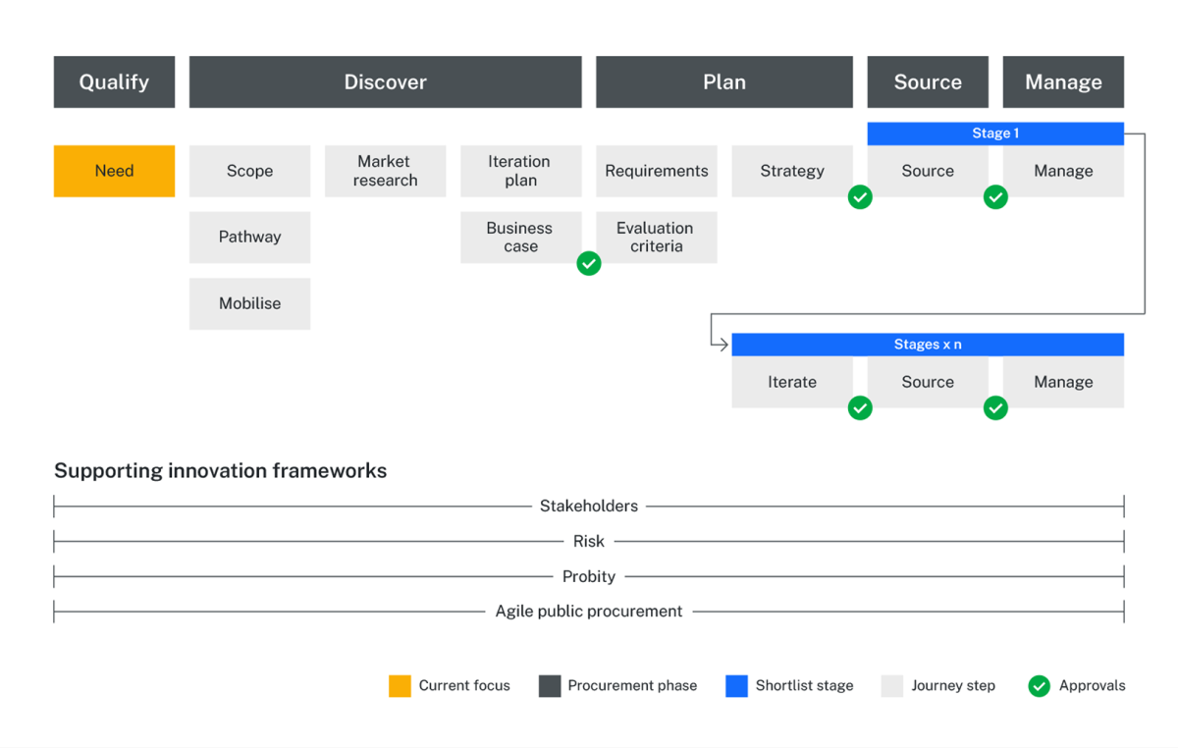The width and height of the screenshot is (1178, 748).
Task: Select the Qualify phase header
Action: click(114, 81)
